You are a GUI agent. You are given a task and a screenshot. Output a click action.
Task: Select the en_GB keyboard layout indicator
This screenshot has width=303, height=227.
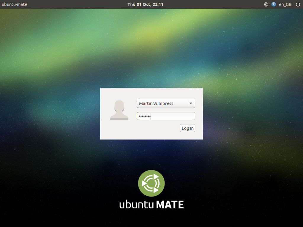tap(285, 4)
